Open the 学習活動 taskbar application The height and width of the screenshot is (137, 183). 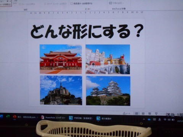(x=80, y=118)
